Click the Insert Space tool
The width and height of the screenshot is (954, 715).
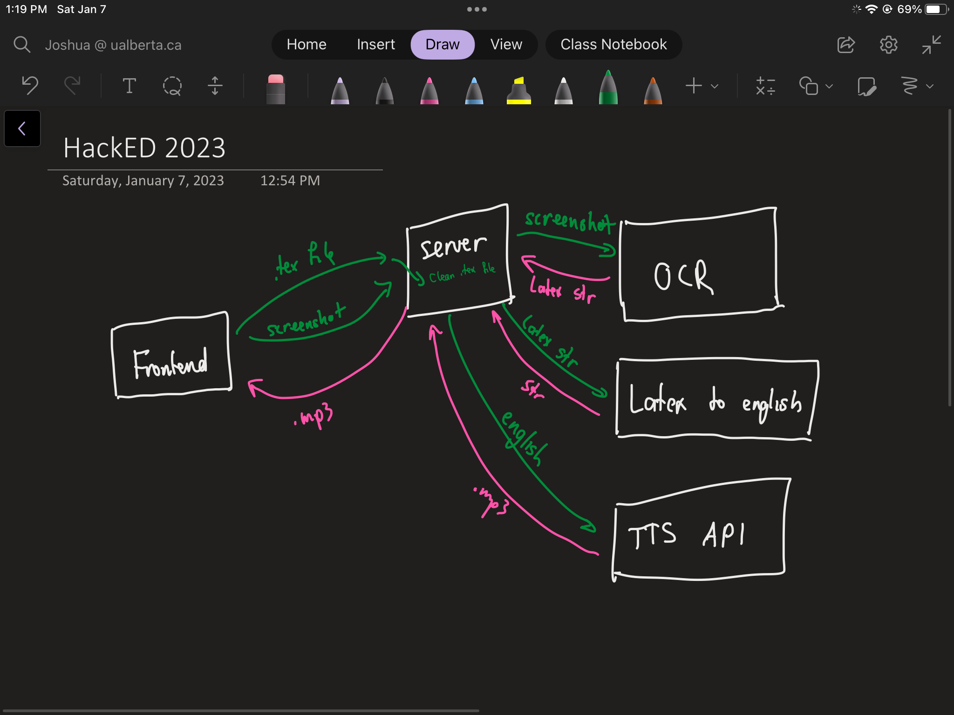click(x=215, y=86)
